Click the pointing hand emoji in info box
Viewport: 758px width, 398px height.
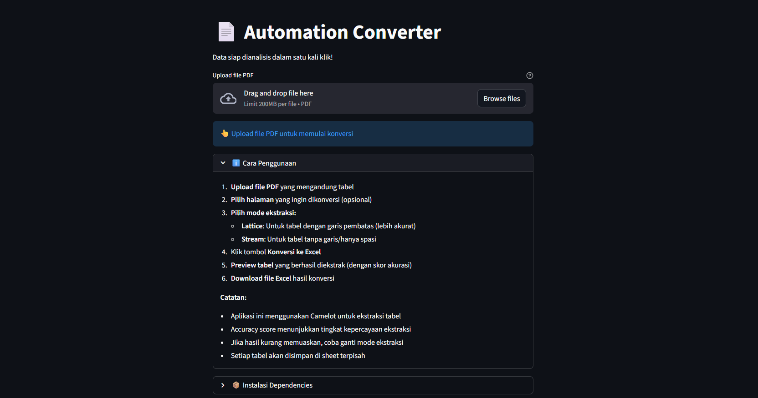(225, 133)
